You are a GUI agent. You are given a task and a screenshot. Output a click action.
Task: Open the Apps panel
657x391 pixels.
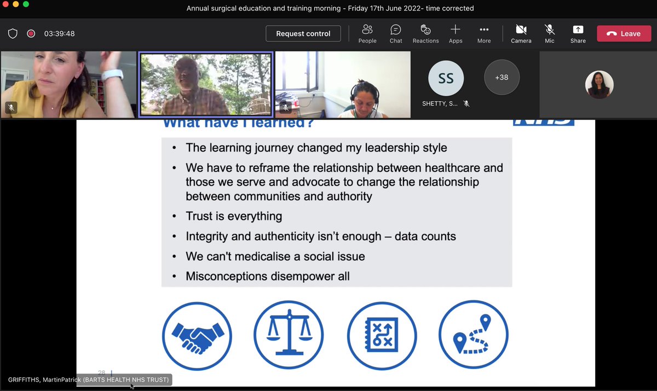point(456,33)
